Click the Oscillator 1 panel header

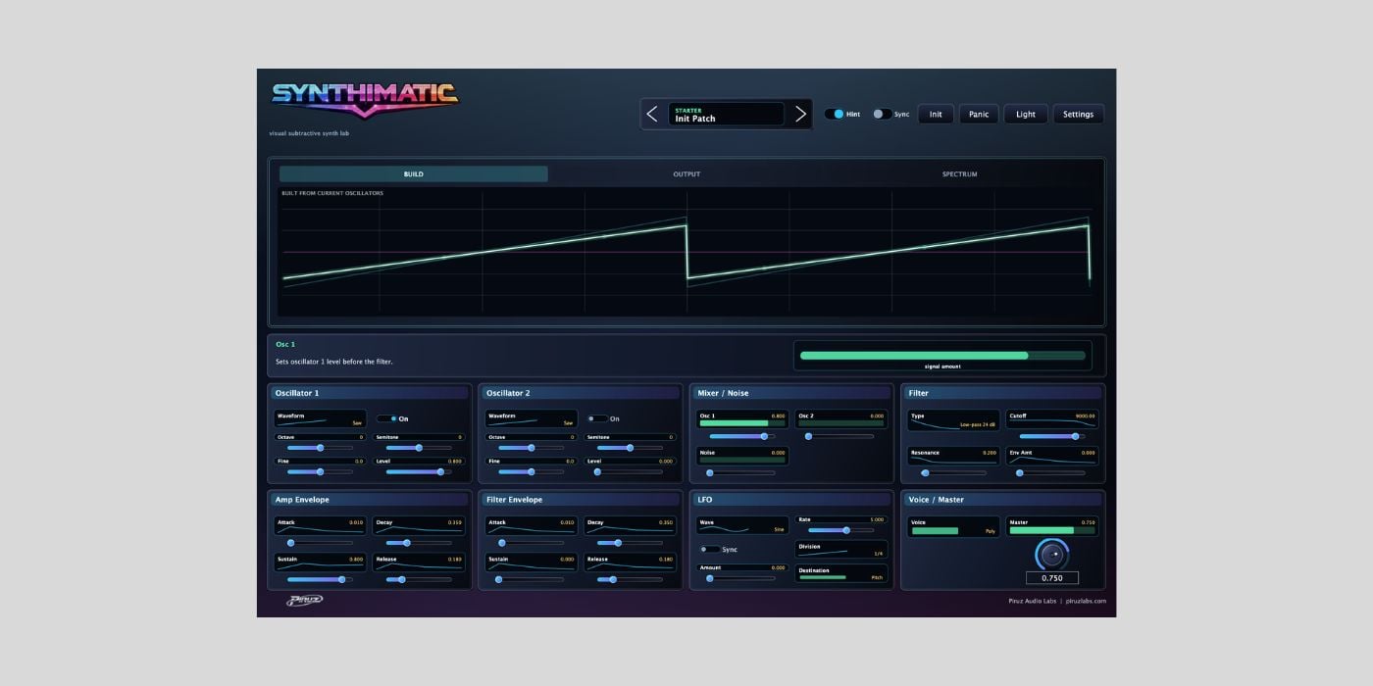(370, 393)
